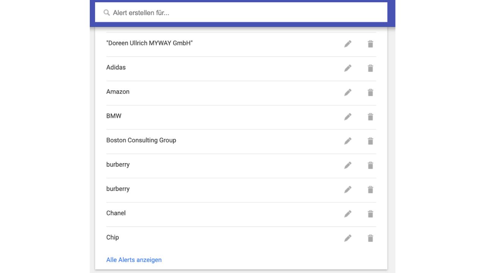
Task: Open edit options for the BMW alert
Action: click(x=347, y=116)
